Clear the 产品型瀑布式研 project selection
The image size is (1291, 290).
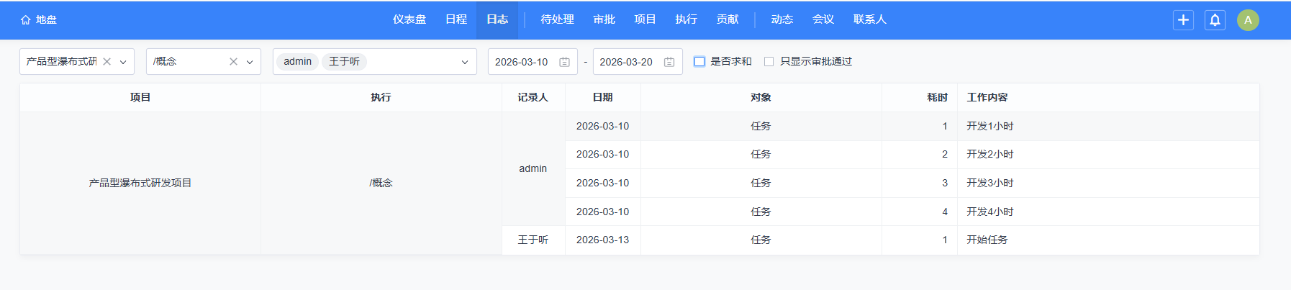pyautogui.click(x=107, y=62)
